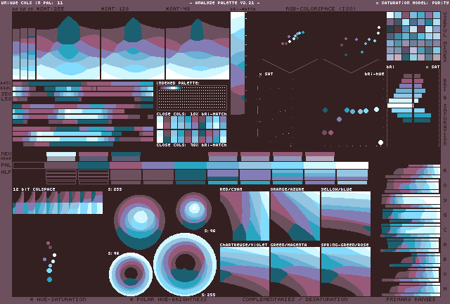Click the 'UNIQUE COLS IN PAL: 11' text
Screen dimensions: 450x304
(32, 3)
